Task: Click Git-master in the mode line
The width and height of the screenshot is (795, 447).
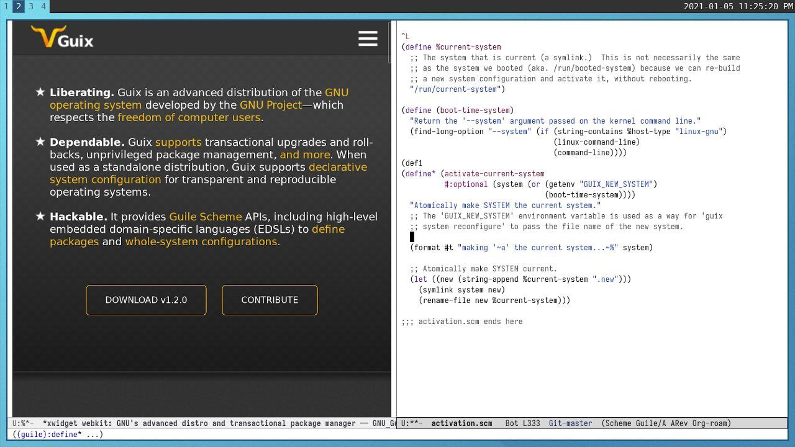Action: pyautogui.click(x=570, y=423)
